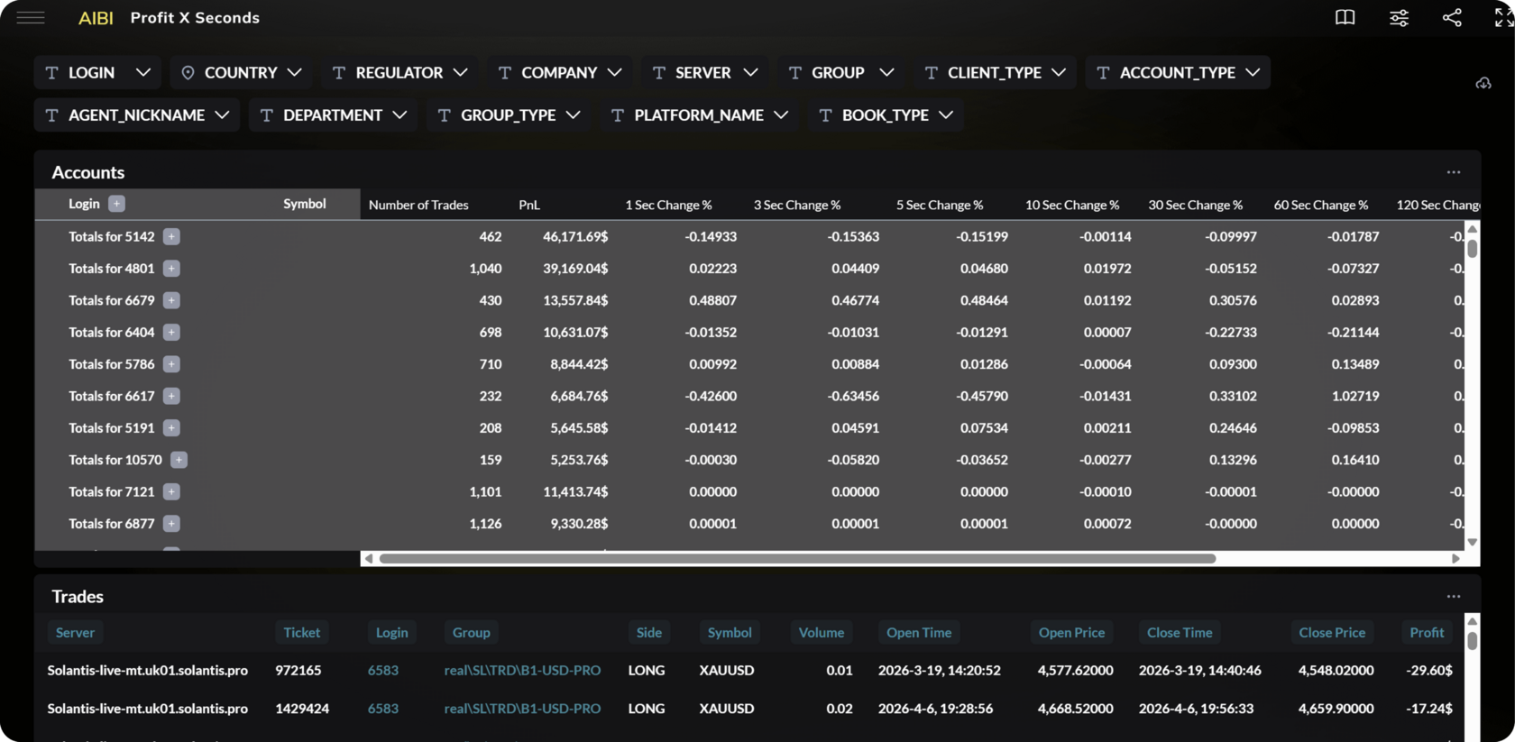Click the Ticket column header in Trades
Image resolution: width=1515 pixels, height=742 pixels.
(x=302, y=633)
